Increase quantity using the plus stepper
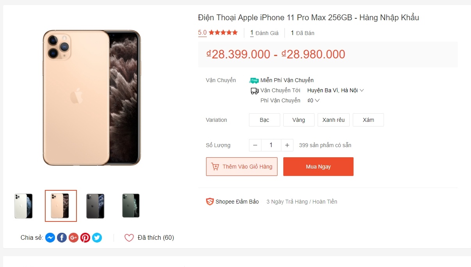This screenshot has height=267, width=471. 287,145
